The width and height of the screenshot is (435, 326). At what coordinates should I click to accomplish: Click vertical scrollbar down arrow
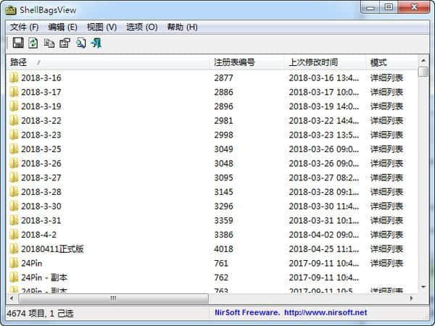(x=423, y=287)
